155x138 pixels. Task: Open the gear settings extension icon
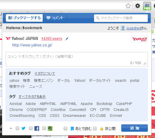tap(138, 6)
